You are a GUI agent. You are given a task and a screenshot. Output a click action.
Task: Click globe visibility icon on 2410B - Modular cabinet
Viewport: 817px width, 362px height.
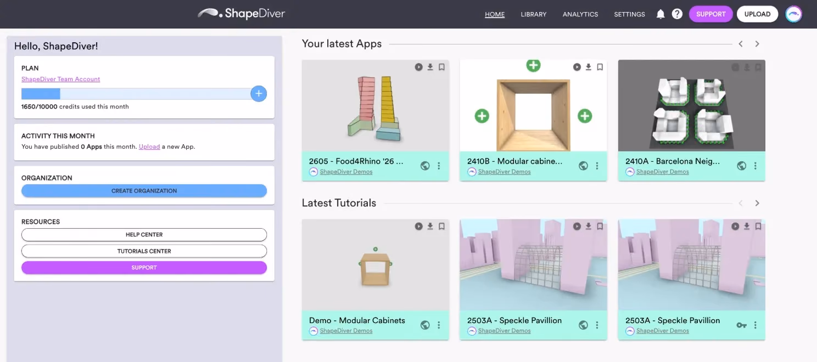click(x=583, y=166)
